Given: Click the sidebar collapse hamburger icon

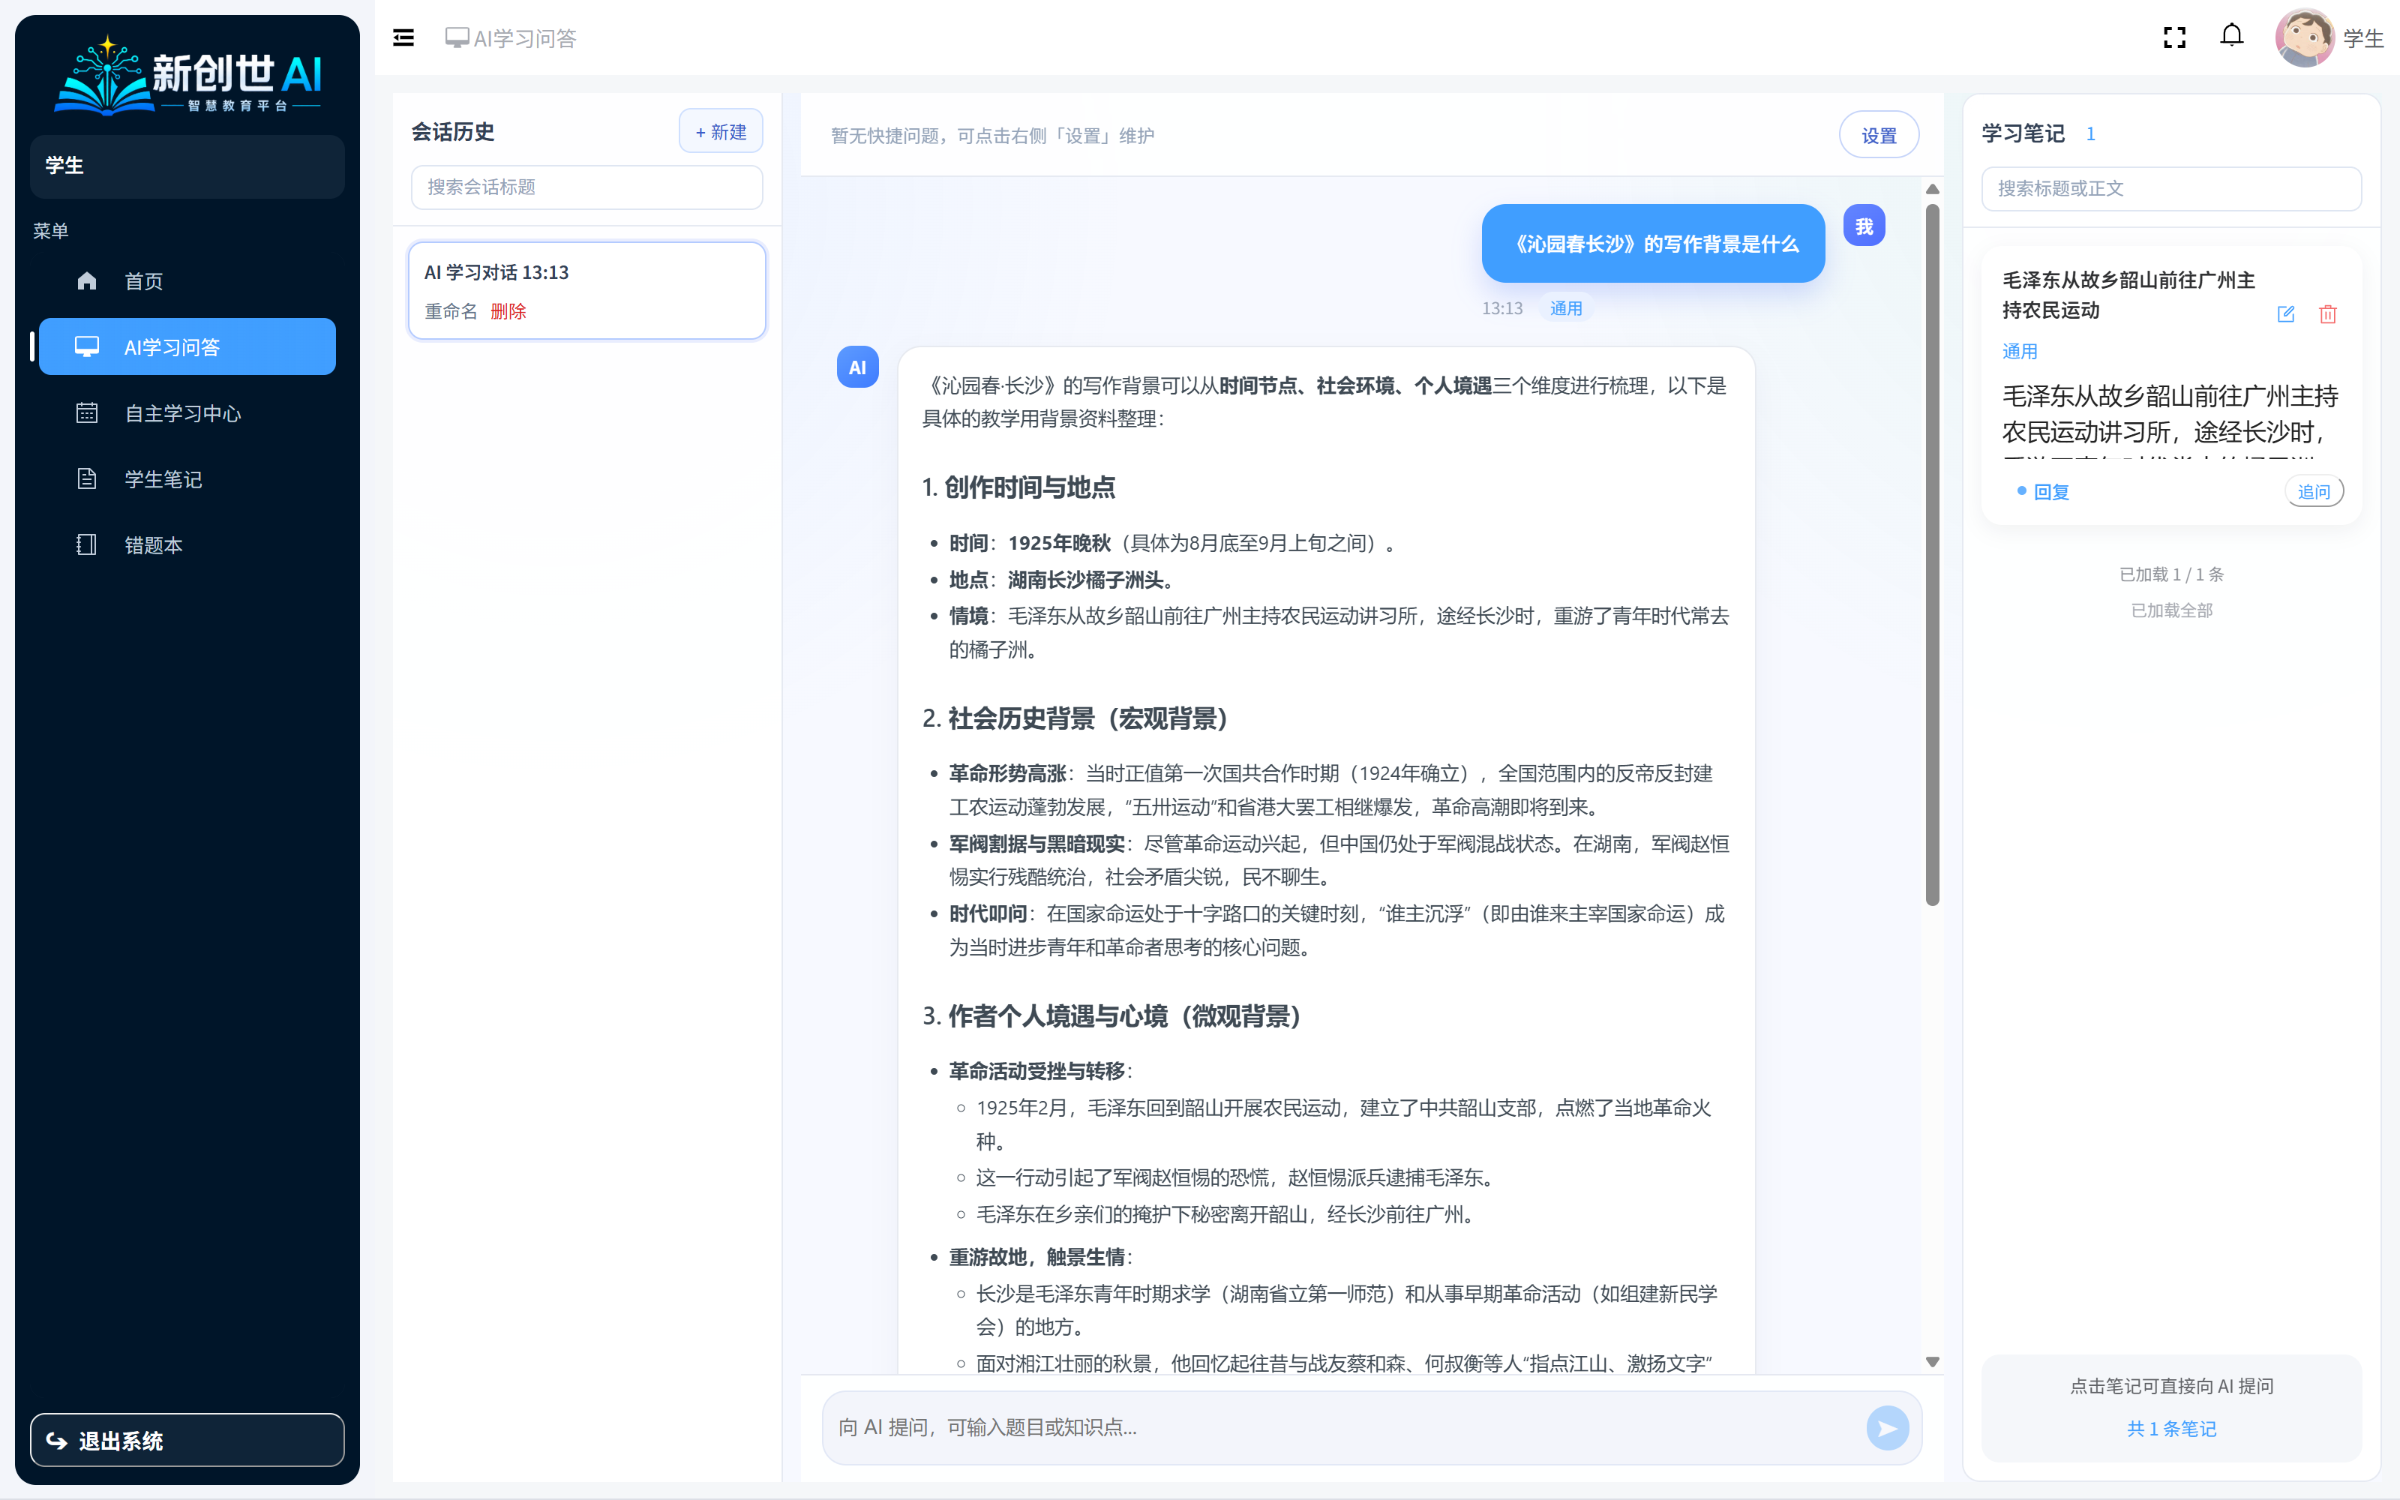Looking at the screenshot, I should pos(403,37).
